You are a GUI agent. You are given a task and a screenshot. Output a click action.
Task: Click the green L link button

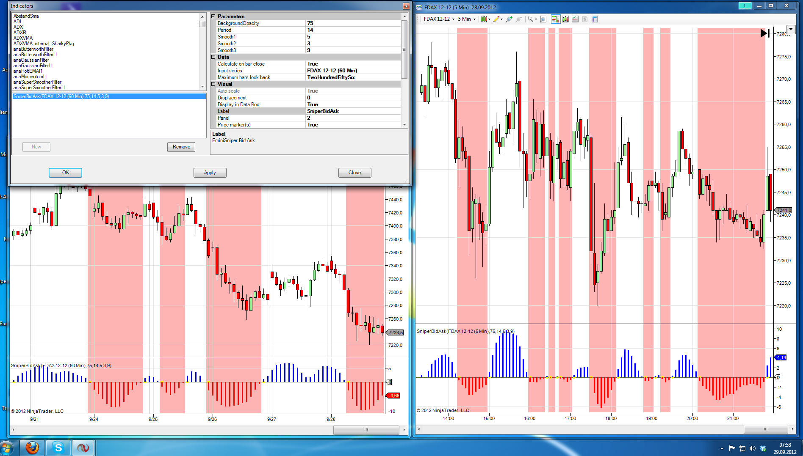745,5
